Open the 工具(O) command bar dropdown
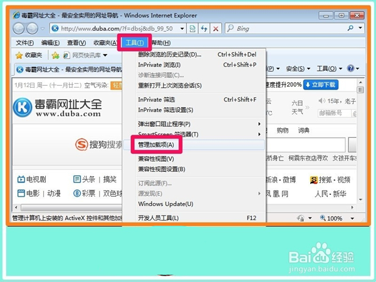376x282 pixels. (x=330, y=69)
